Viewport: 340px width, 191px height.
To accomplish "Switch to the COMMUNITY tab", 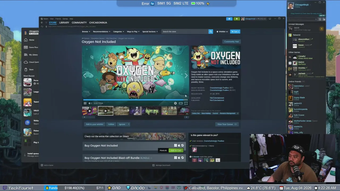I will [x=79, y=23].
